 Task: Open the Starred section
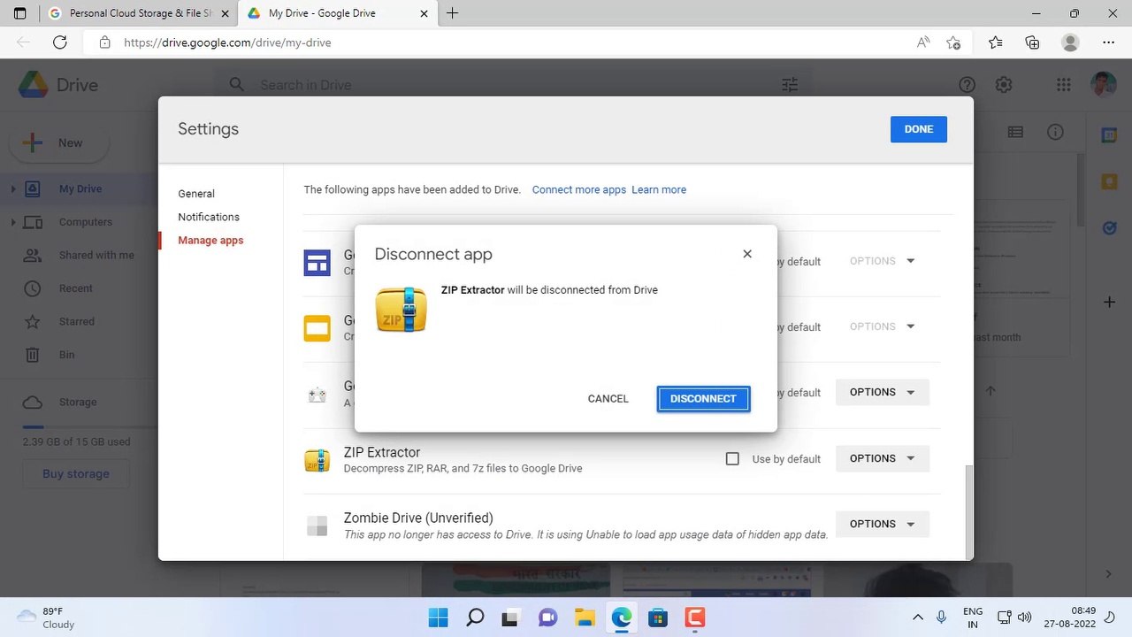(x=77, y=321)
